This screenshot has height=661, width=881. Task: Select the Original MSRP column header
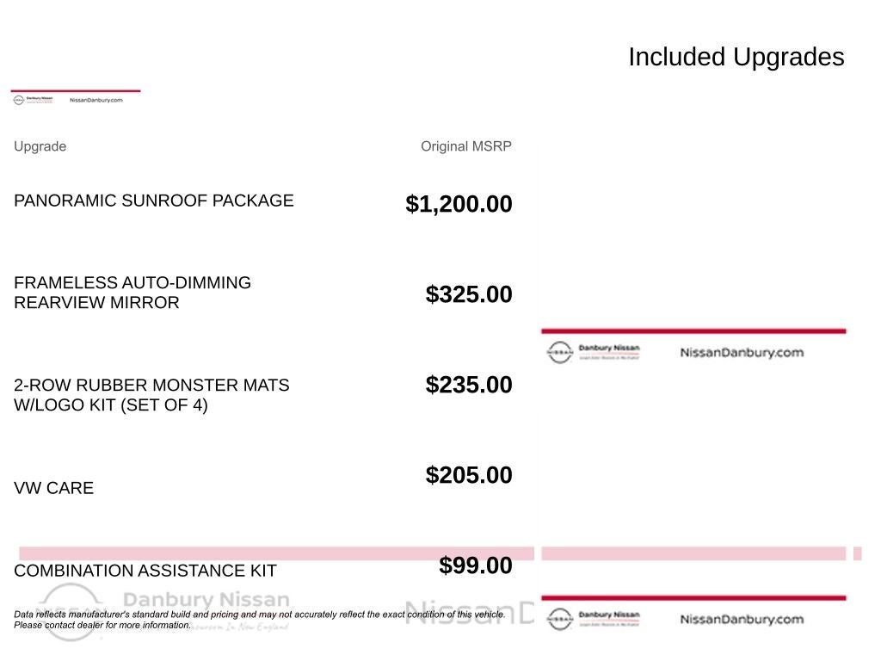pyautogui.click(x=465, y=146)
